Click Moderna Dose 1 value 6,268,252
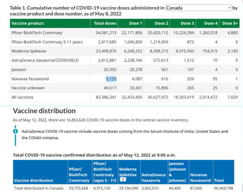 pyautogui.click(x=133, y=51)
